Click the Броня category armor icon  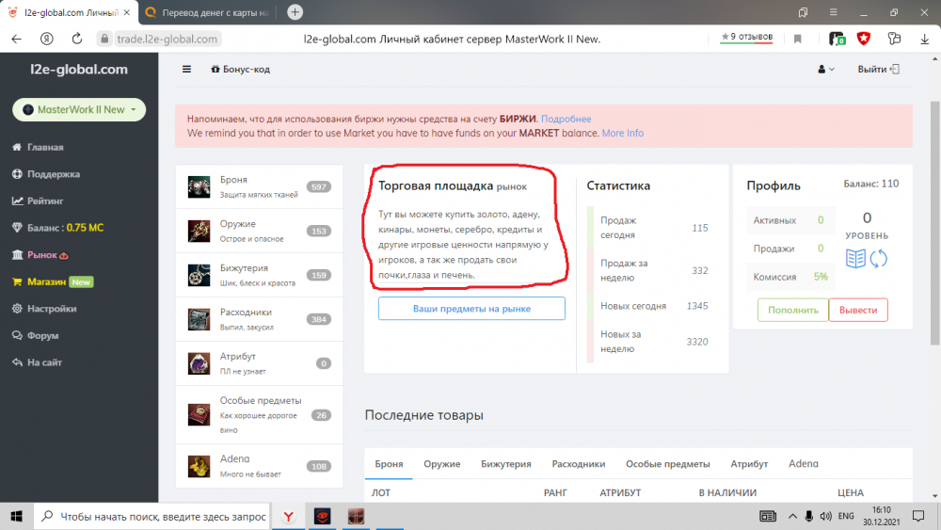[x=199, y=186]
